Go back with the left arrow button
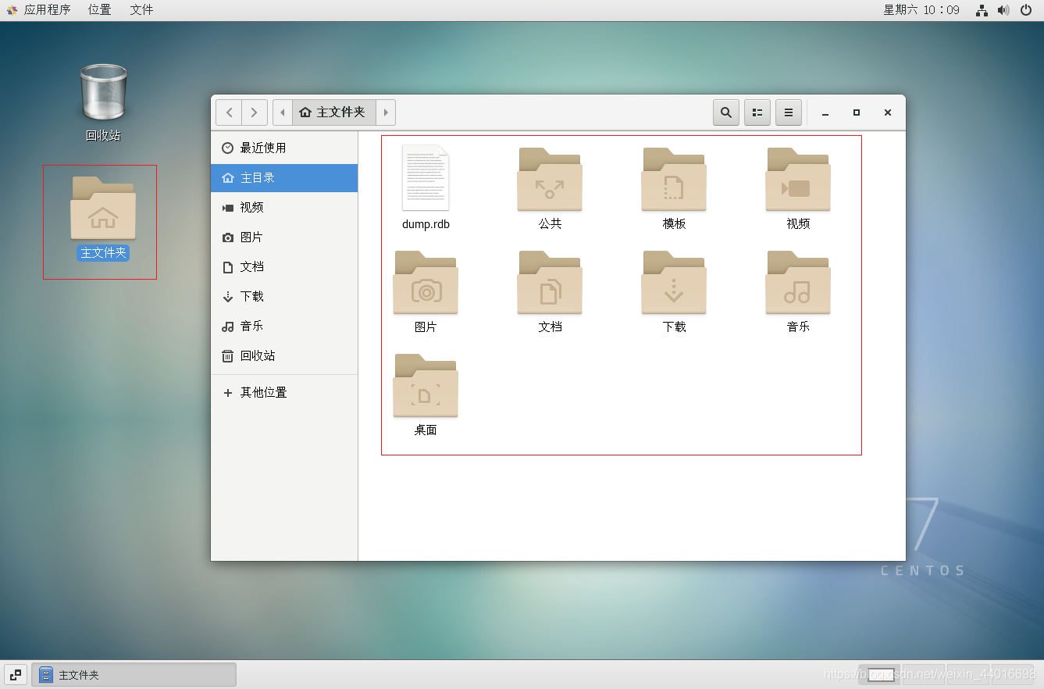The image size is (1044, 689). click(229, 112)
